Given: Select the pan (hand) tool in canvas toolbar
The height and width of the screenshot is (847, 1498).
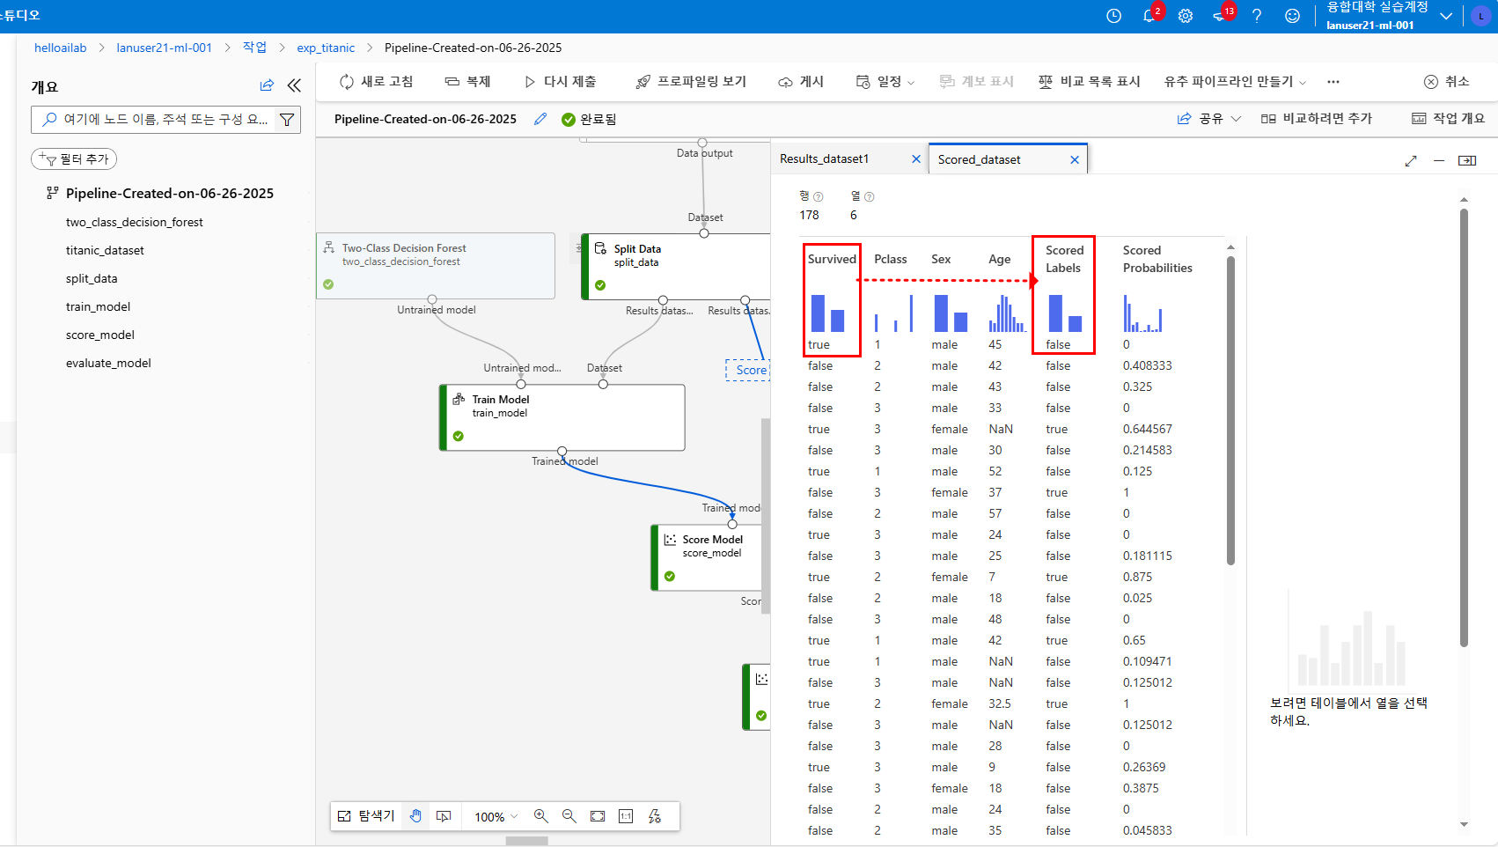Looking at the screenshot, I should tap(415, 816).
